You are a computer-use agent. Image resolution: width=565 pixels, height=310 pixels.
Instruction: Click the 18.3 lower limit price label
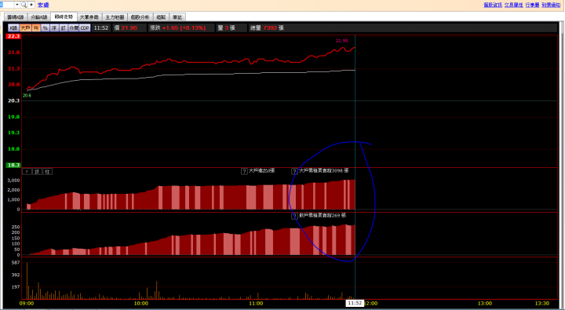click(x=13, y=165)
